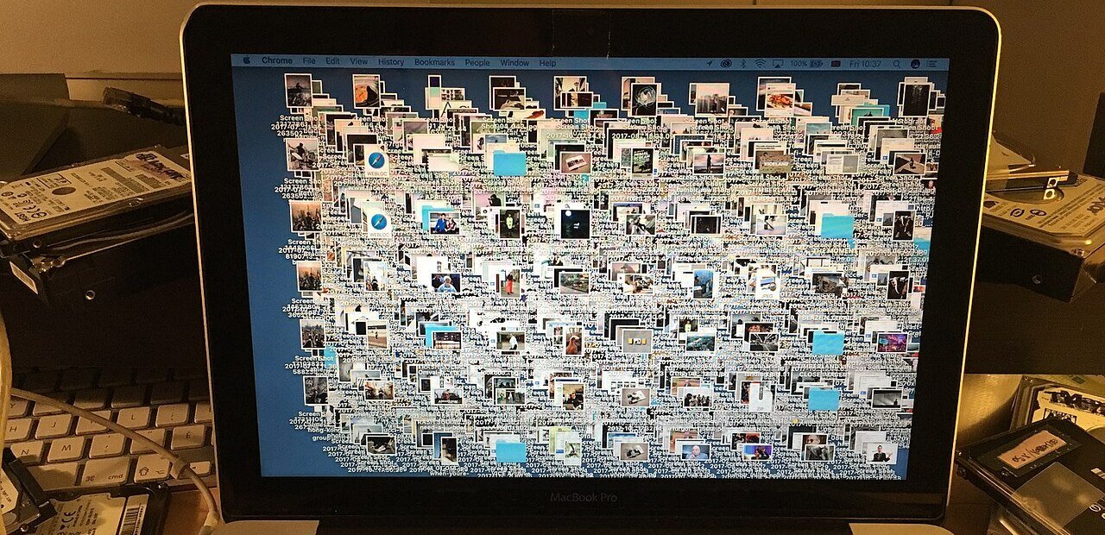The image size is (1105, 535).
Task: Open the Creative Cloud status icon
Action: tap(726, 64)
